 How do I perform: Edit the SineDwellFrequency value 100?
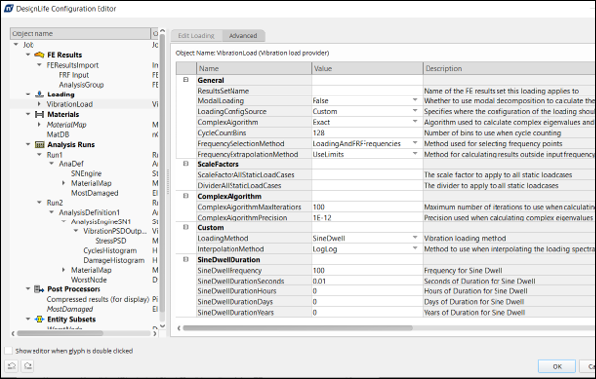[x=367, y=270]
